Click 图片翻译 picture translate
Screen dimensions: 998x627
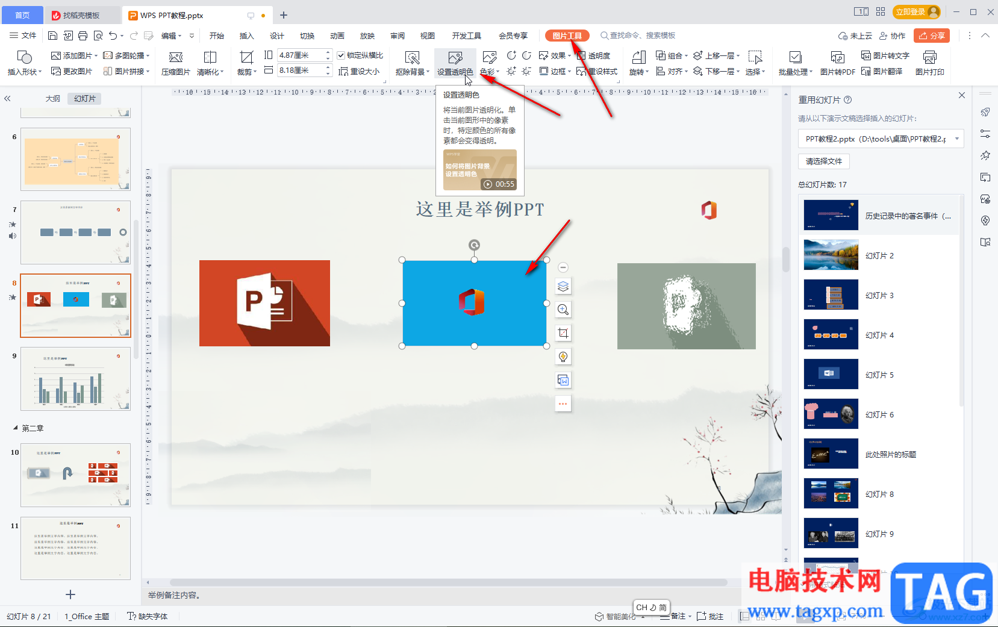[x=882, y=71]
